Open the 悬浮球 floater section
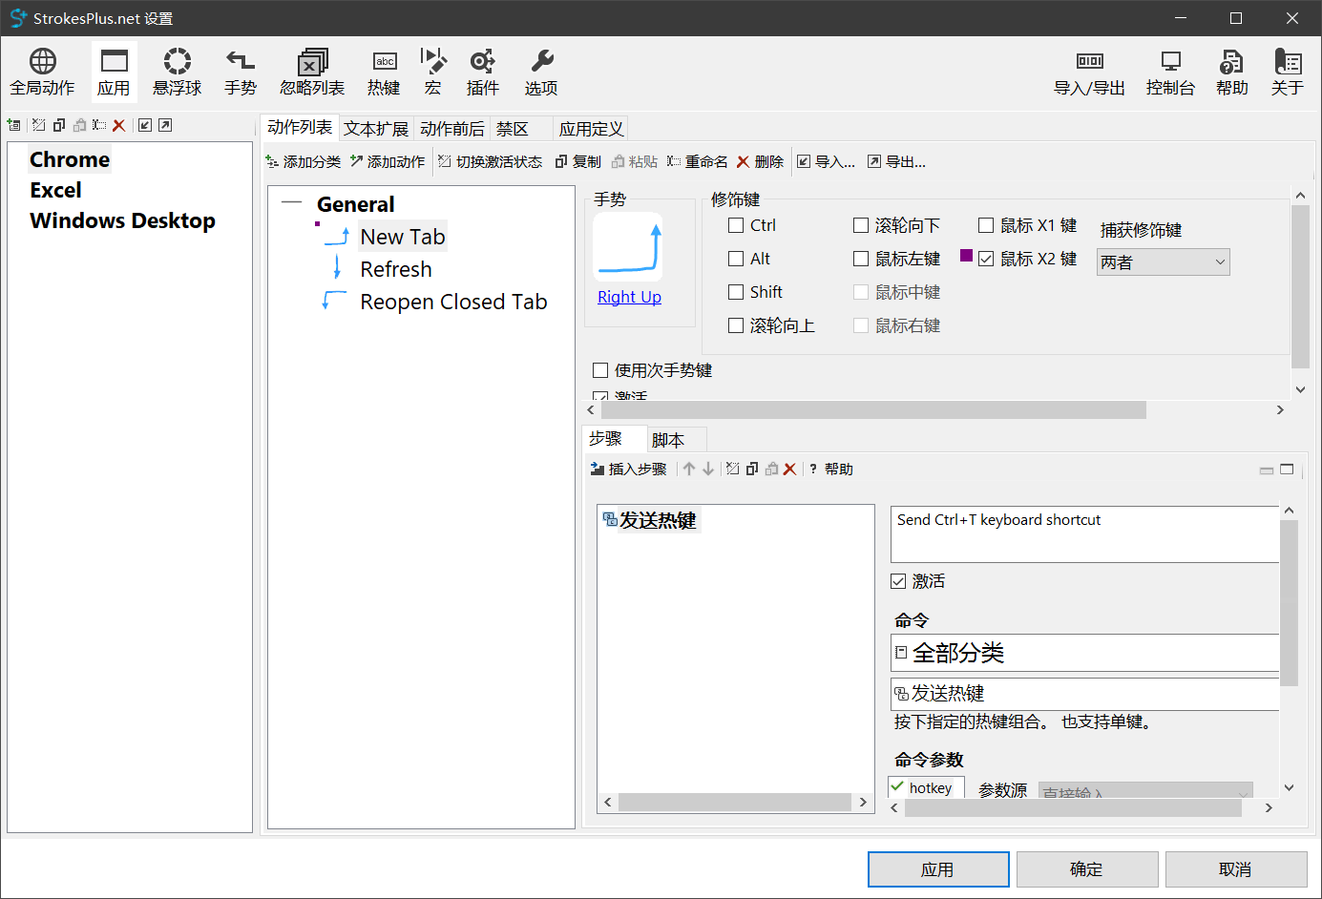Viewport: 1322px width, 899px height. (177, 73)
